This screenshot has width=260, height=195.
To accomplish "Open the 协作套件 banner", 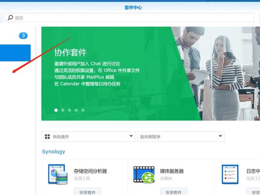I will [x=150, y=74].
